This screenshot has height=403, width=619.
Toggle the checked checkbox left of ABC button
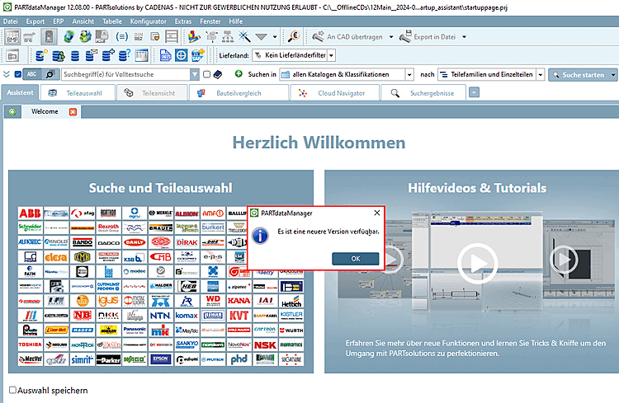click(18, 74)
